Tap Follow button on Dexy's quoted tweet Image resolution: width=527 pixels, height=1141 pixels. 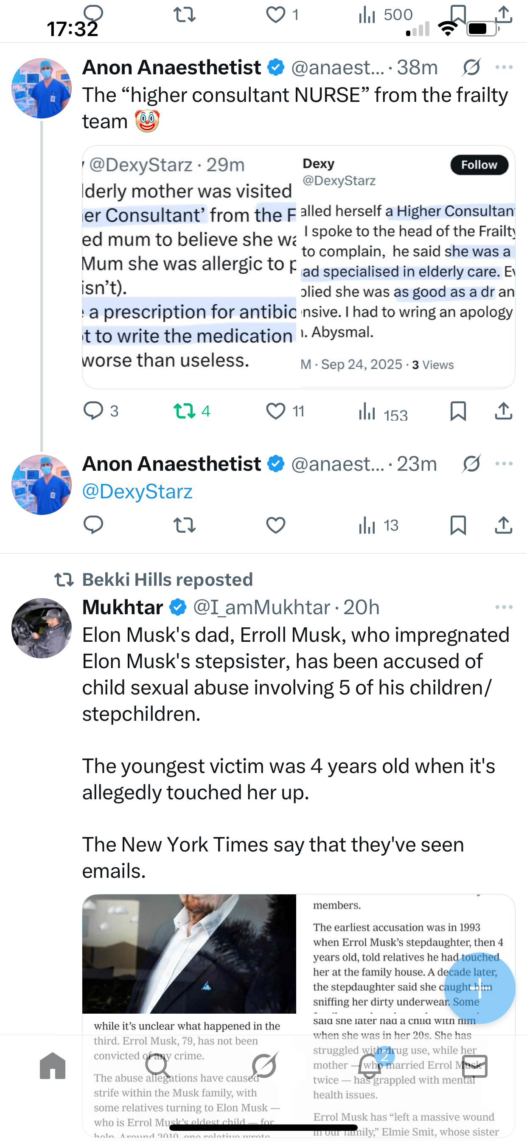pyautogui.click(x=479, y=165)
